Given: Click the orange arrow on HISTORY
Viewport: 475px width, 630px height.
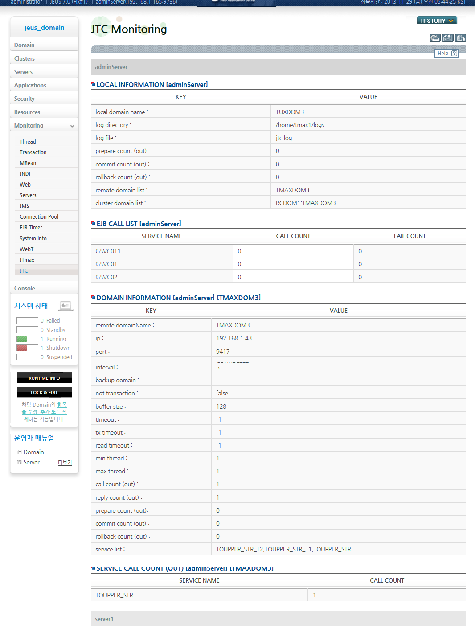Looking at the screenshot, I should 451,21.
